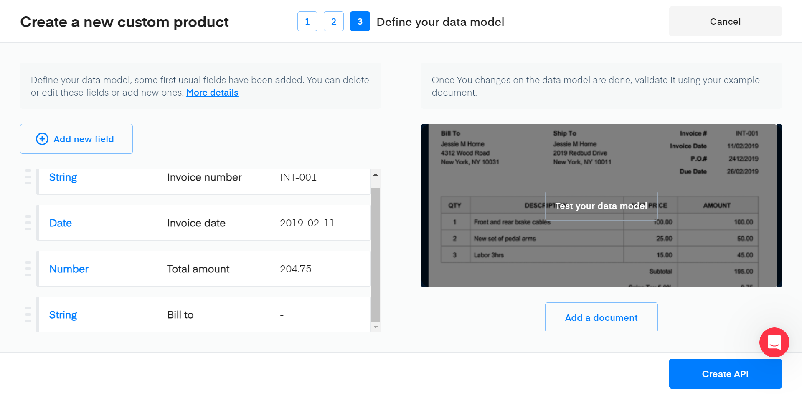Select the Invoice number field name
802x395 pixels.
coord(204,177)
